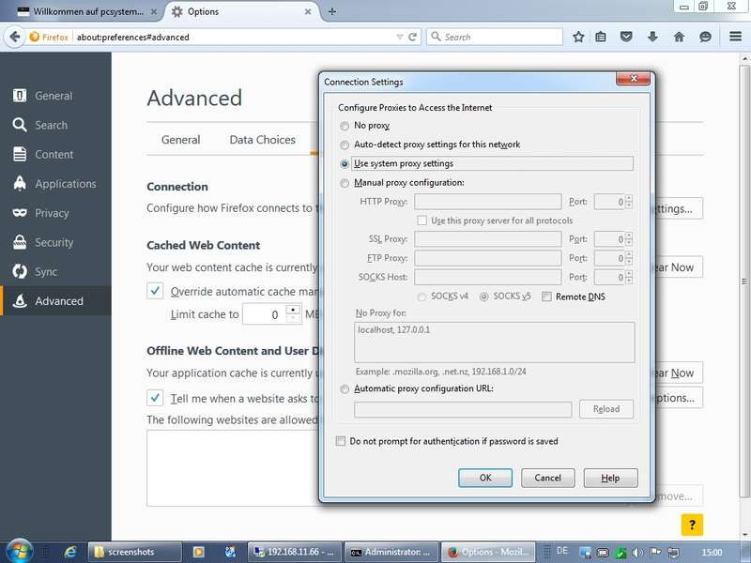The image size is (751, 563).
Task: Select SOCKS v5 radio option
Action: point(484,297)
